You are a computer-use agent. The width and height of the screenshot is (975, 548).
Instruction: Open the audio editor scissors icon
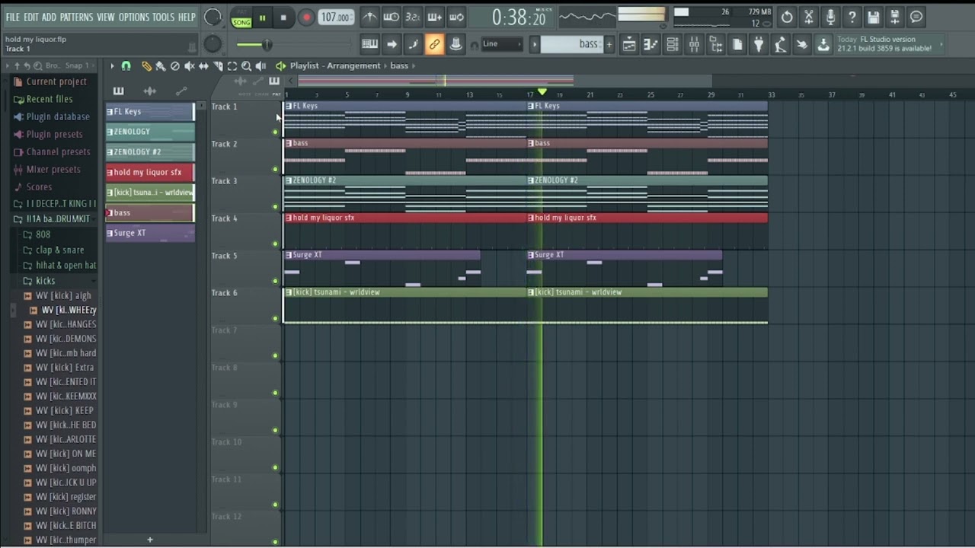[x=809, y=17]
